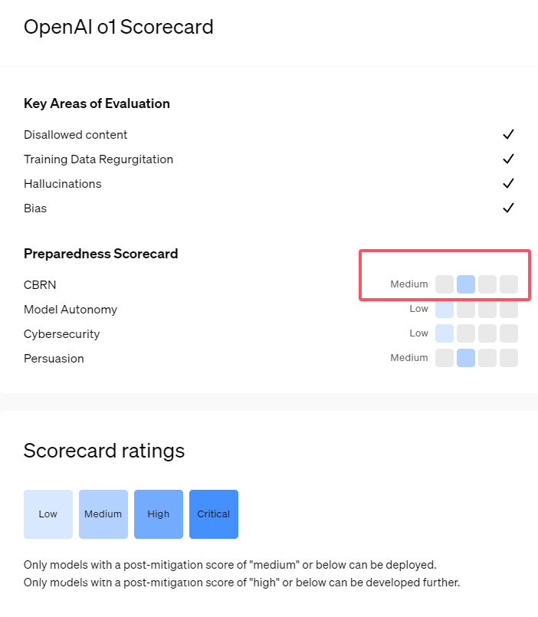Screen dimensions: 538x617
Task: Select the High rating legend swatch
Action: click(159, 514)
